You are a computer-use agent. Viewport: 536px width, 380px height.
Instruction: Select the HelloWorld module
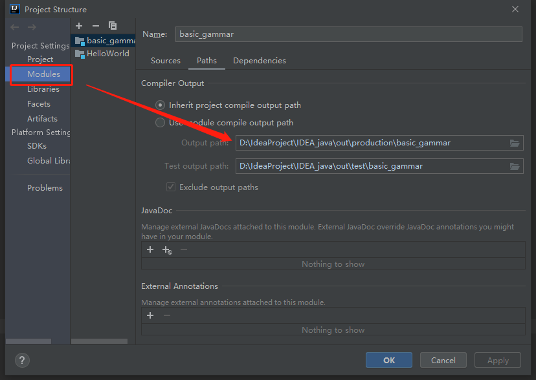103,54
